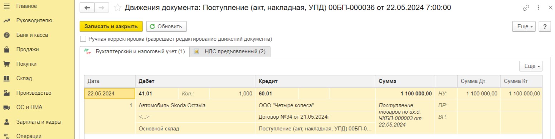
Task: Add document to favorites with star icon
Action: [x=117, y=8]
